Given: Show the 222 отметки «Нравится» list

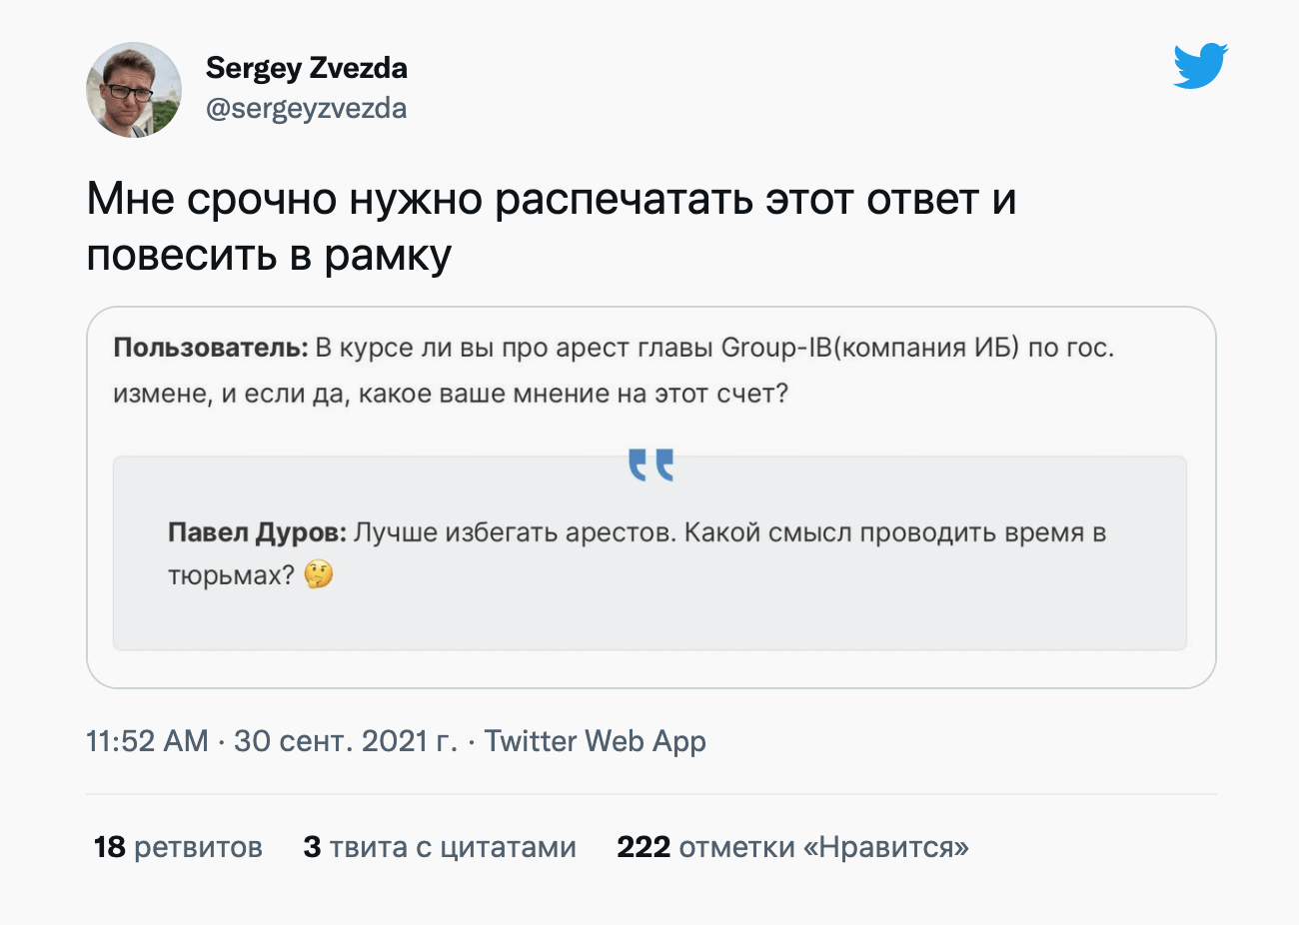Looking at the screenshot, I should tap(792, 847).
